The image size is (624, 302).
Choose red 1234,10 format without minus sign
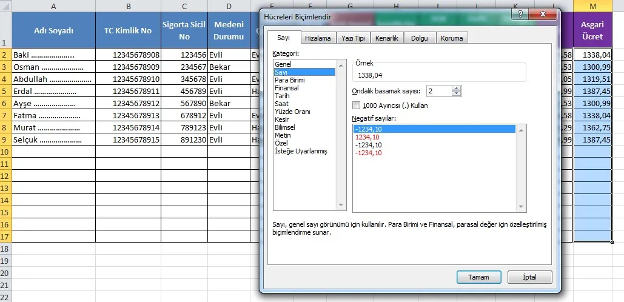pyautogui.click(x=367, y=137)
